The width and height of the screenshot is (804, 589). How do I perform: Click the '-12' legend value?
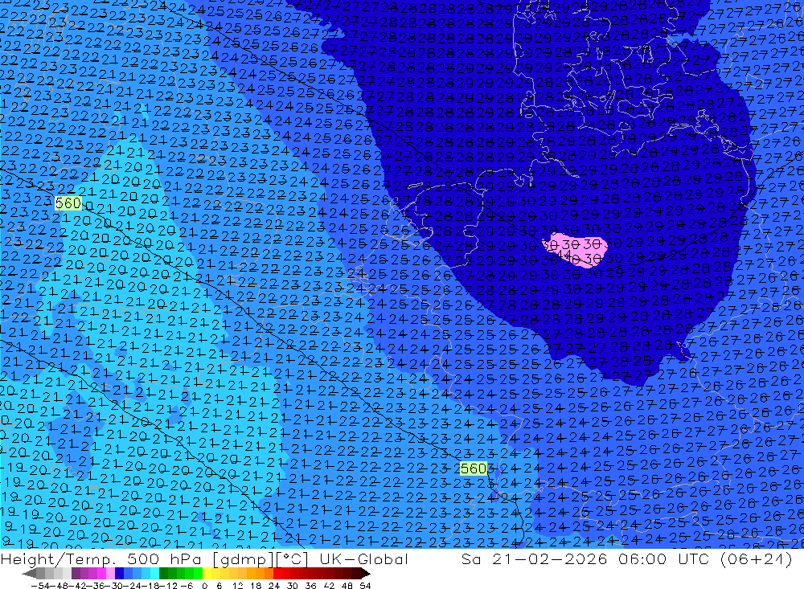[x=169, y=586]
